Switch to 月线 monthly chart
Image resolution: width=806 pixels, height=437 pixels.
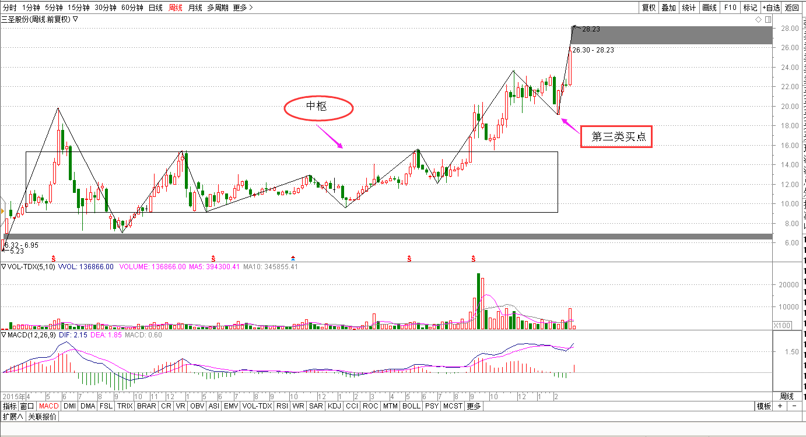tap(195, 8)
